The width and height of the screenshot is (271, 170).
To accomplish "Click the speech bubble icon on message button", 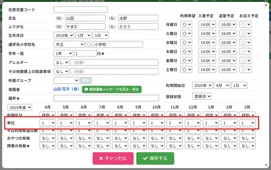I will (x=86, y=89).
